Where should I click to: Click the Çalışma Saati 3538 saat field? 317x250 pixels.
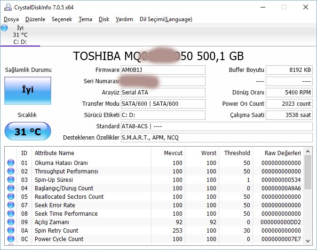[289, 115]
